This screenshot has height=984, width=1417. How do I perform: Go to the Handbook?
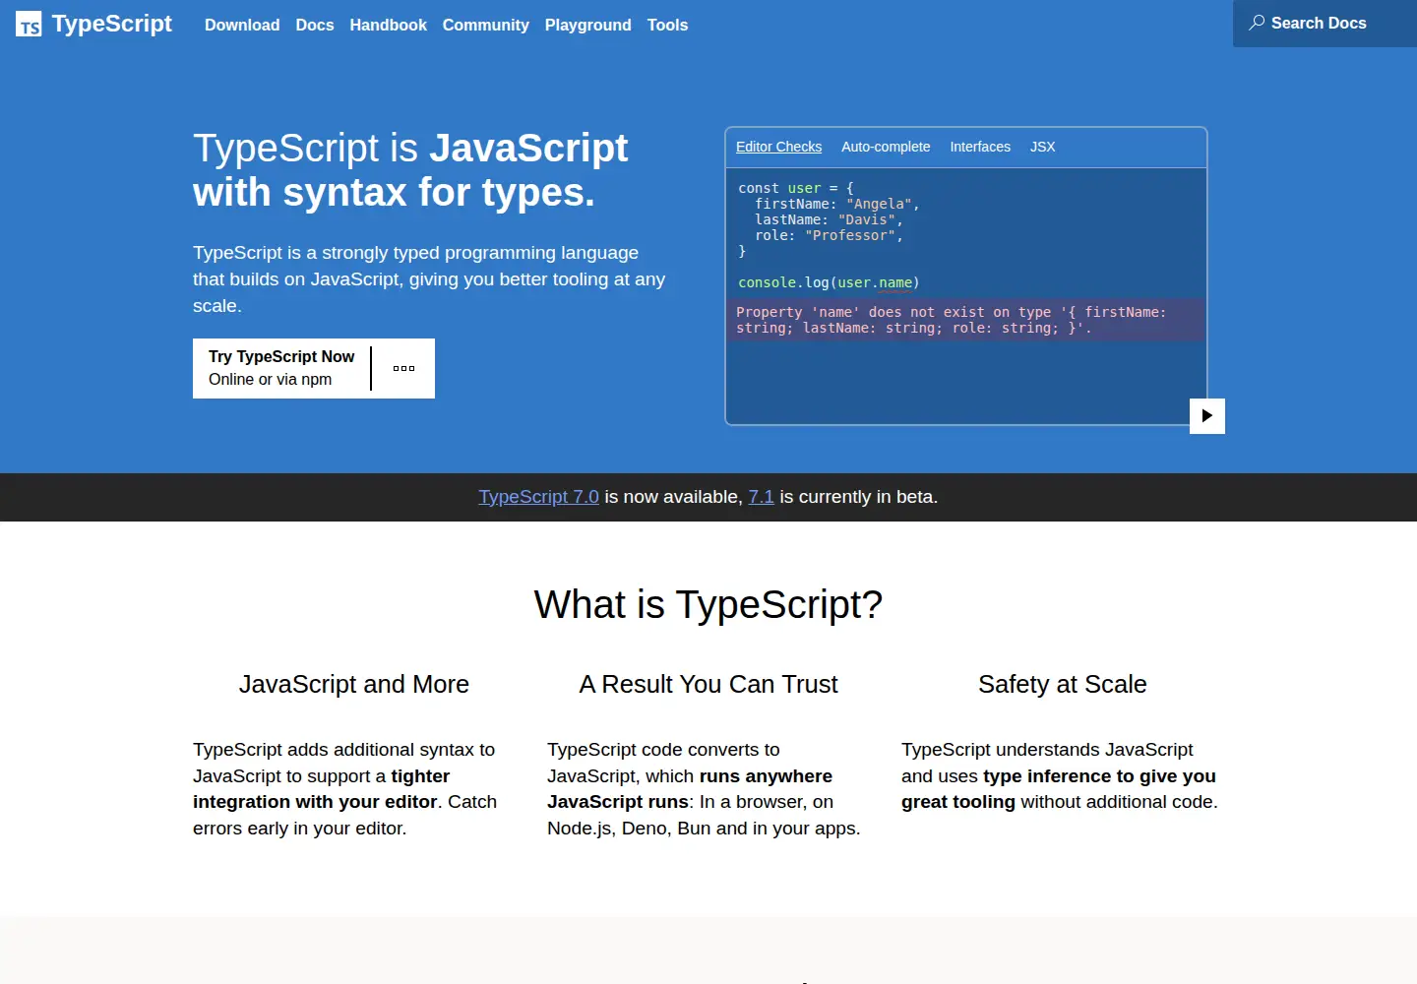[388, 25]
